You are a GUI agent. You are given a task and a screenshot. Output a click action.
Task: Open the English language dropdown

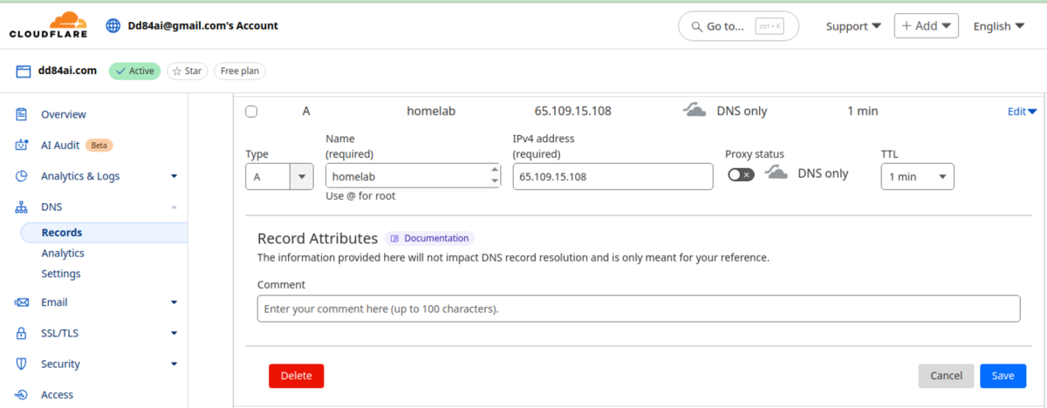(x=998, y=26)
